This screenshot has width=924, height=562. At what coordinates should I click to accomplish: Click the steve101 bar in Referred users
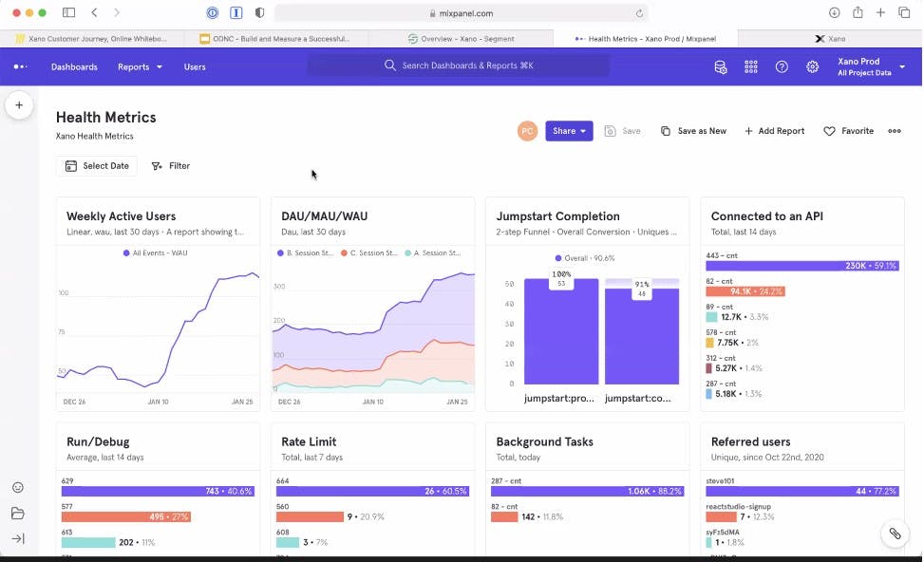tap(802, 492)
